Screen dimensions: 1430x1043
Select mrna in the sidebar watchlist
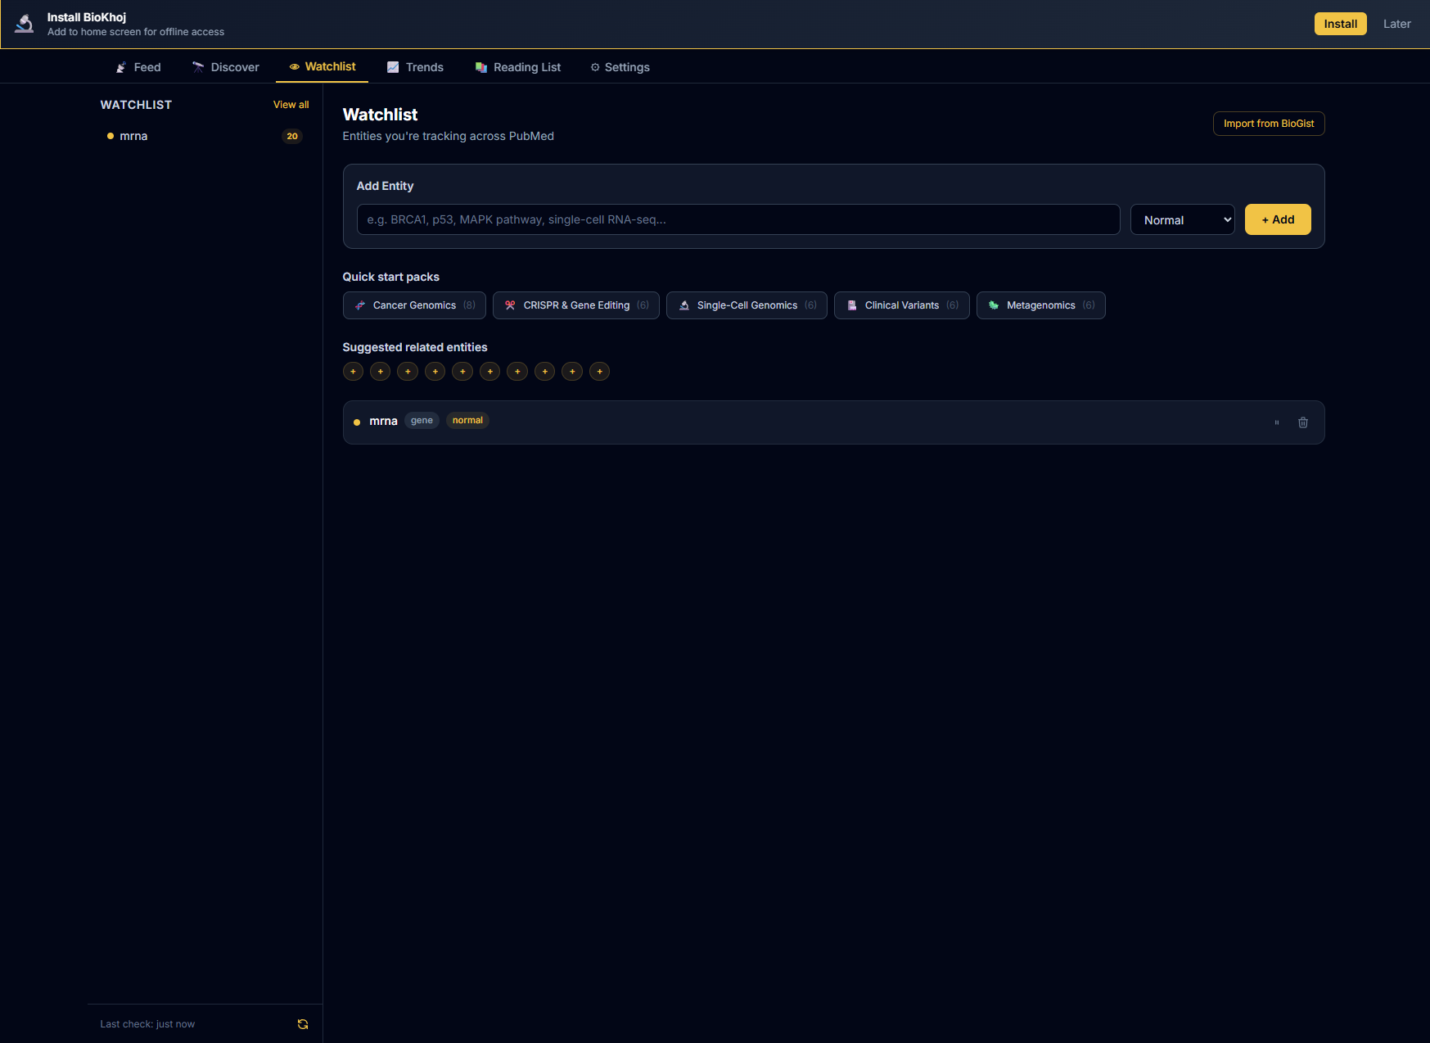(x=133, y=136)
